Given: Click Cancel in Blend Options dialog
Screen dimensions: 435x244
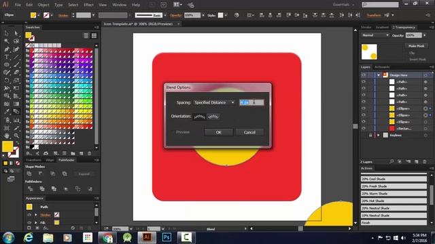Looking at the screenshot, I should click(x=249, y=133).
